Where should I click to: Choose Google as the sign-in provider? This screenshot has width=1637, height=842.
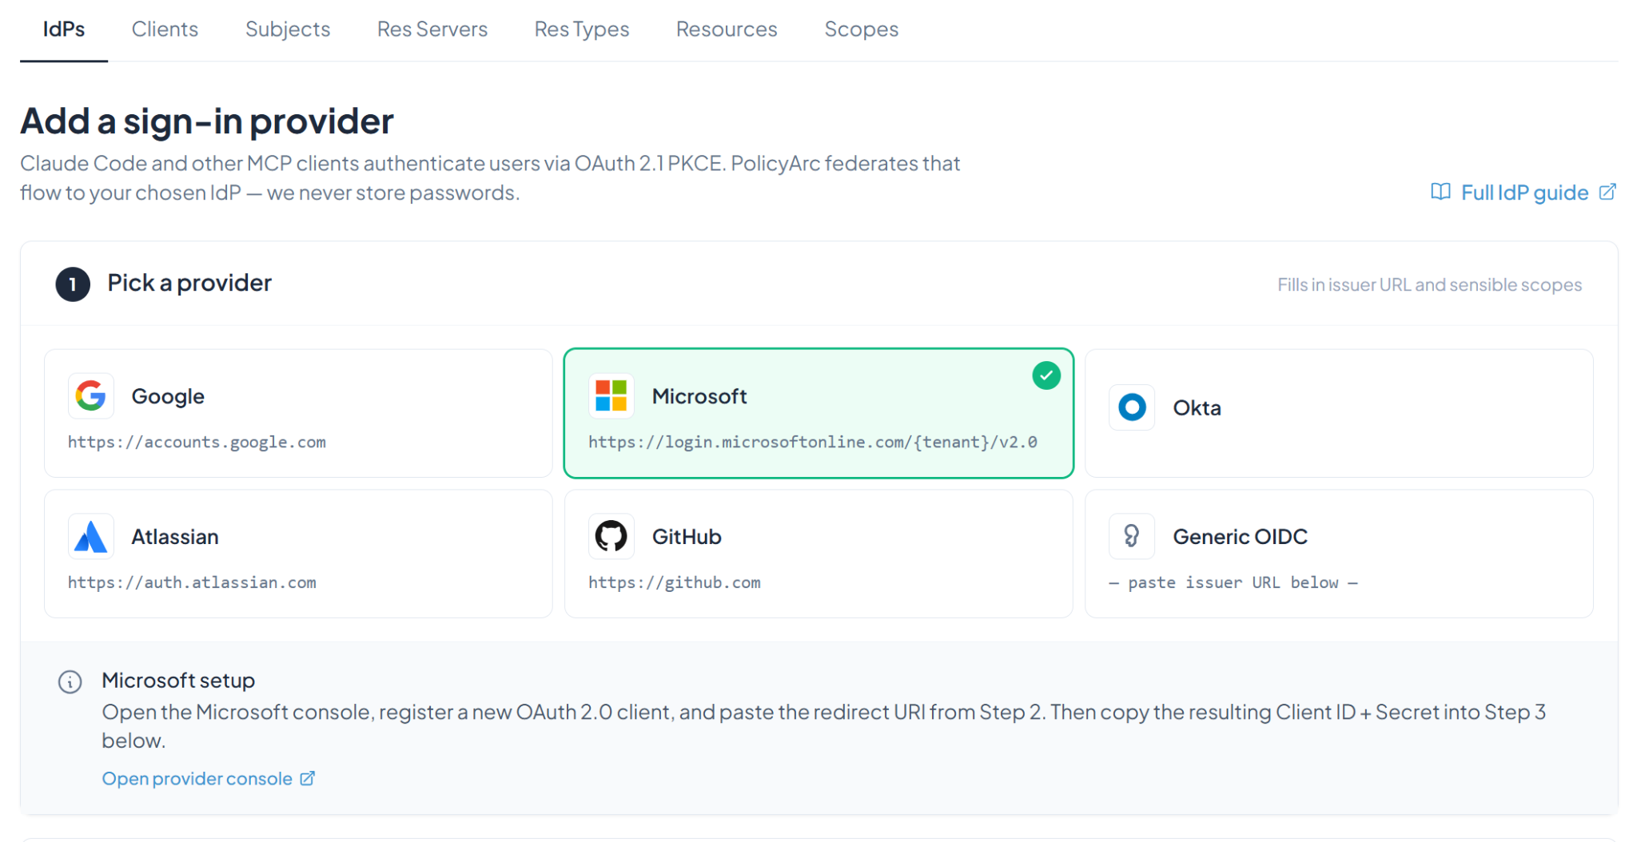(298, 413)
